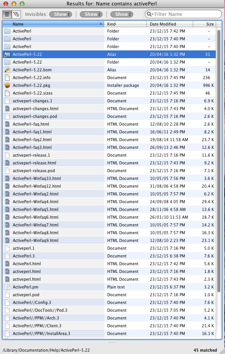Select the ActivePerl-Winfaq9.html file name
Image resolution: width=225 pixels, height=354 pixels.
pos(35,240)
